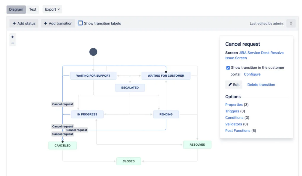Click the CANCELED status node
The height and width of the screenshot is (176, 302).
(62, 146)
